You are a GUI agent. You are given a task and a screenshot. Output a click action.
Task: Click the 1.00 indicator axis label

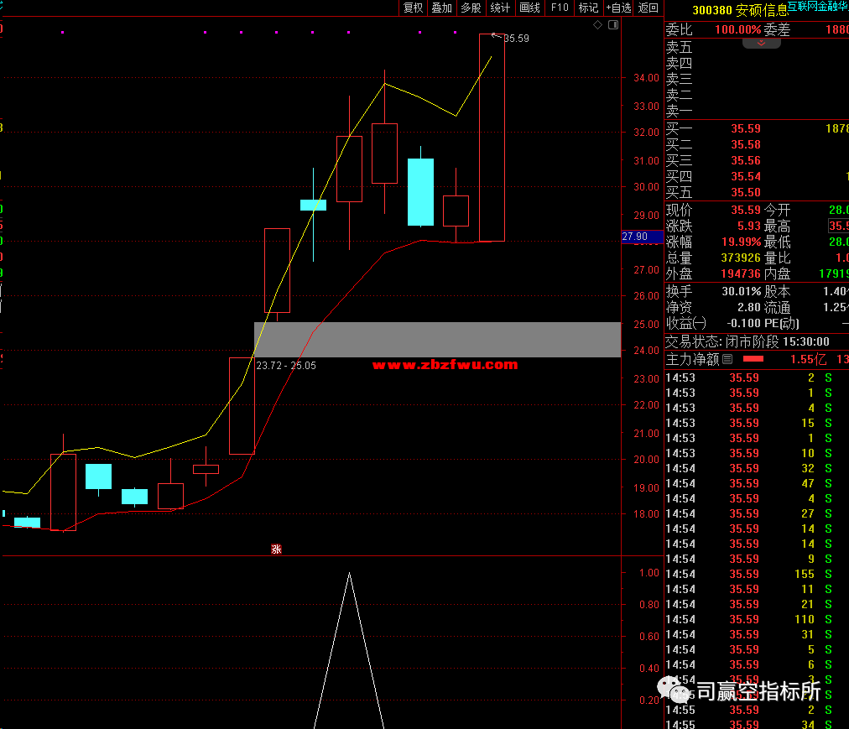click(x=649, y=573)
